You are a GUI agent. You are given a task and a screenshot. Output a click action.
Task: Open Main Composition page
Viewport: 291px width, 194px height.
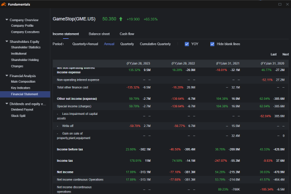[x=23, y=82]
